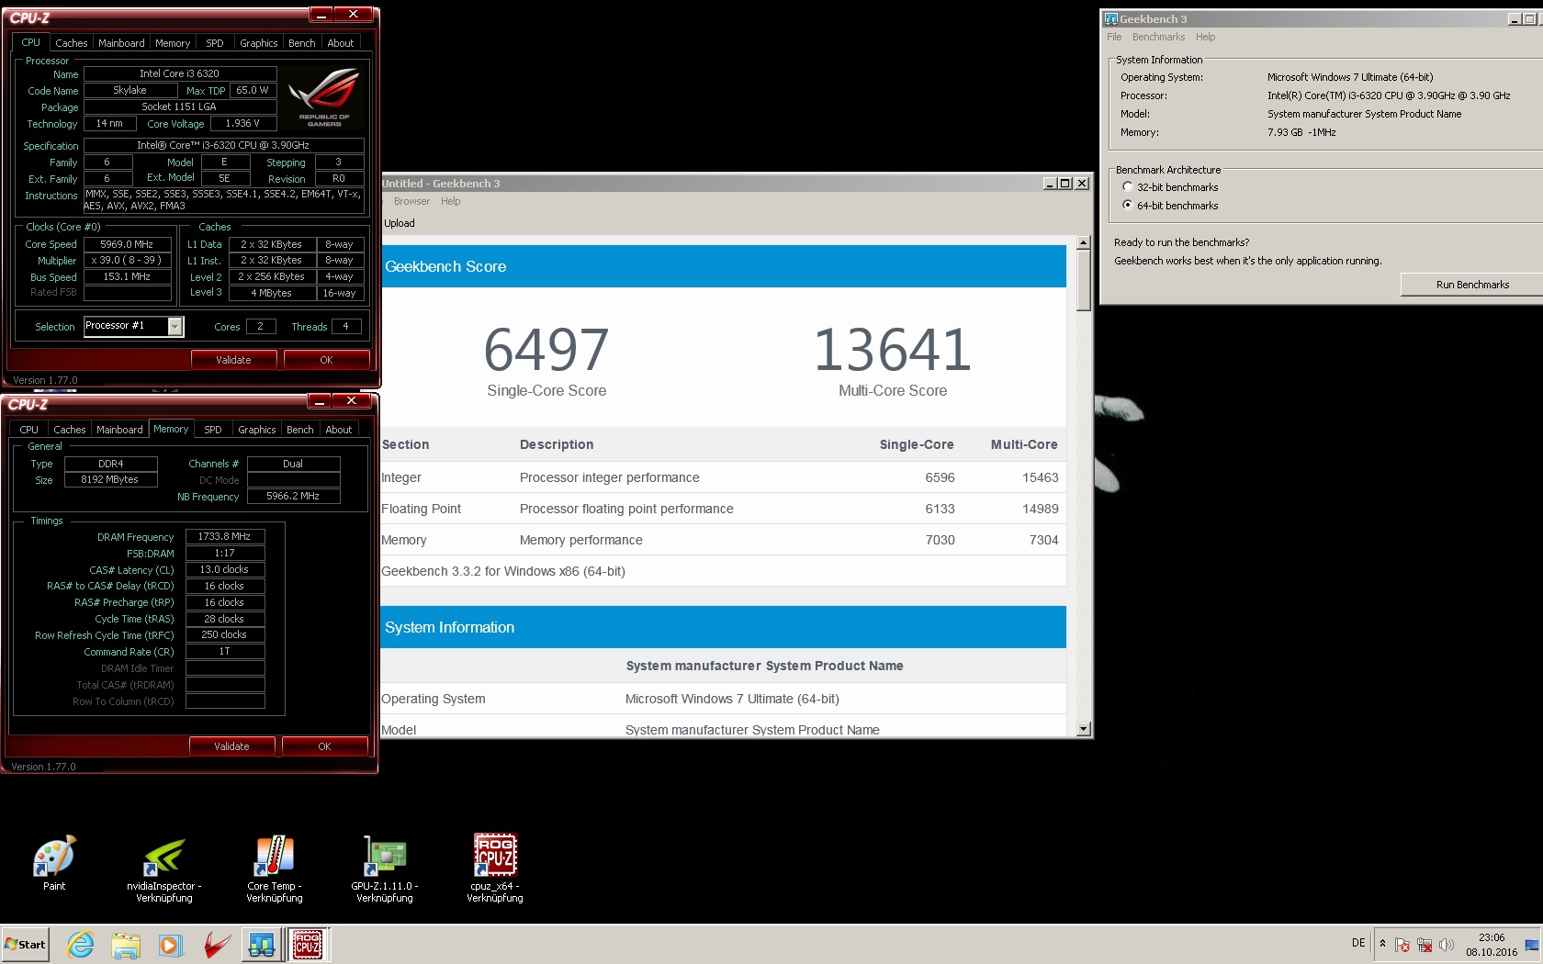Open Help menu in results window
The height and width of the screenshot is (964, 1543).
[x=450, y=202]
